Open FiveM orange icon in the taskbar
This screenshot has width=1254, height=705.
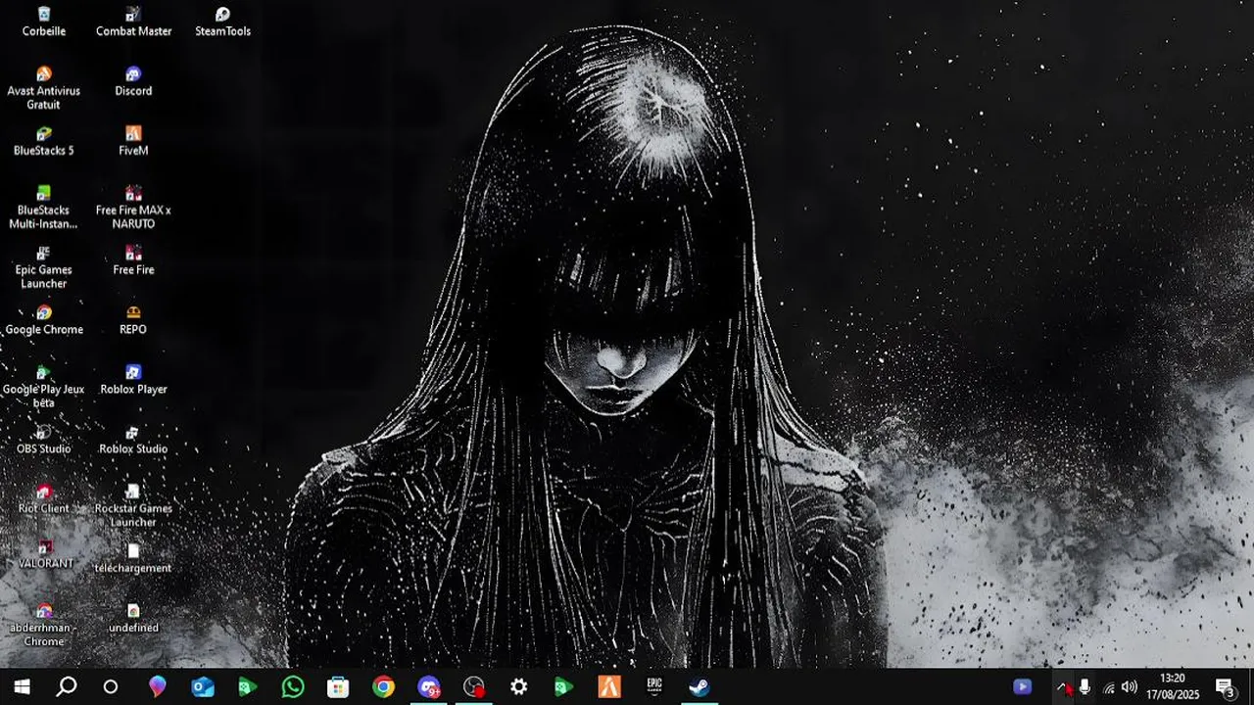pyautogui.click(x=609, y=686)
